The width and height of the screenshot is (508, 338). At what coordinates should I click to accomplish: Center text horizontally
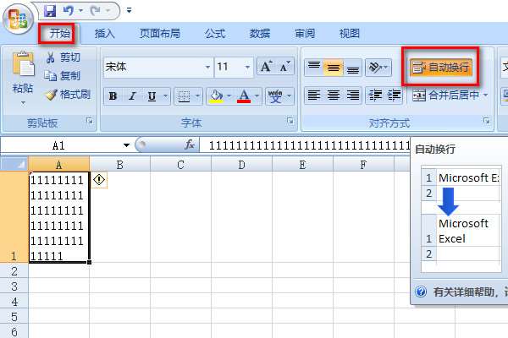coord(333,95)
